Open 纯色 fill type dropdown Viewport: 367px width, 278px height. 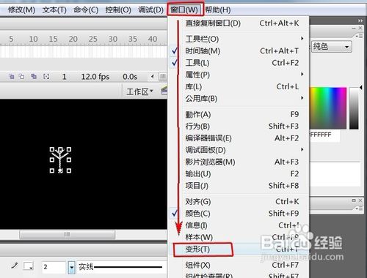click(x=332, y=46)
